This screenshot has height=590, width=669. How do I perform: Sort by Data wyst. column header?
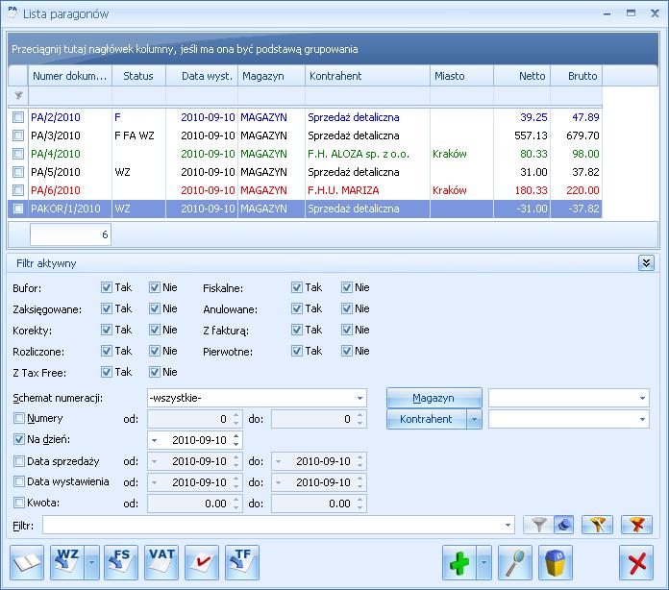click(x=202, y=76)
